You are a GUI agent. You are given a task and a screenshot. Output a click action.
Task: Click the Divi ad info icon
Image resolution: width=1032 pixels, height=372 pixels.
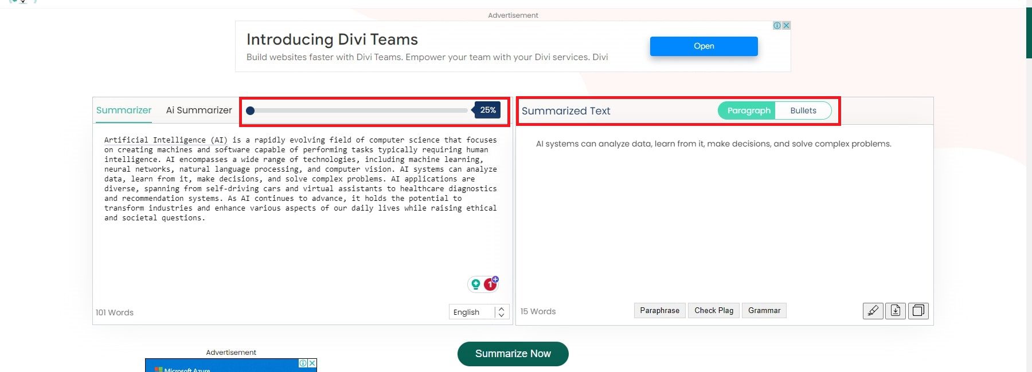(x=777, y=25)
